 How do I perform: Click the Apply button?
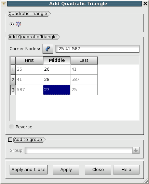point(66,170)
